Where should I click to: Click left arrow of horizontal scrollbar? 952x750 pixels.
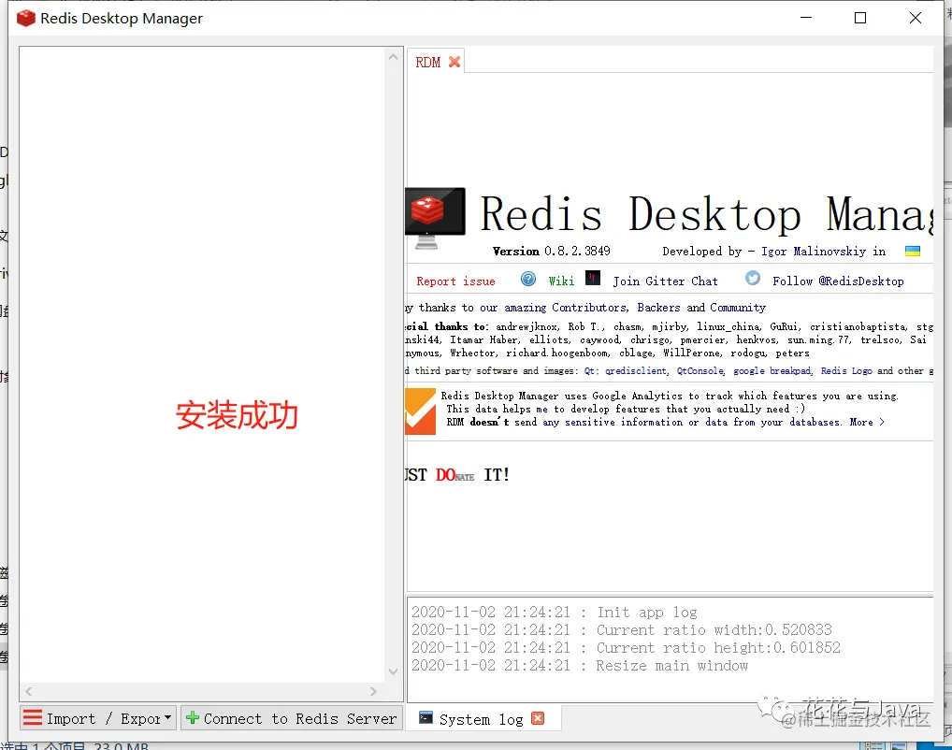(x=29, y=691)
